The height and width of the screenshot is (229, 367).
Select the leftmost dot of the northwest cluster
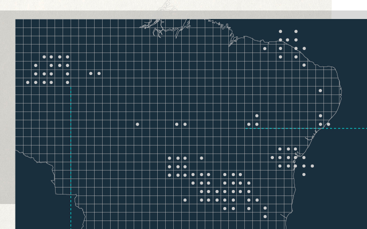pyautogui.click(x=28, y=82)
